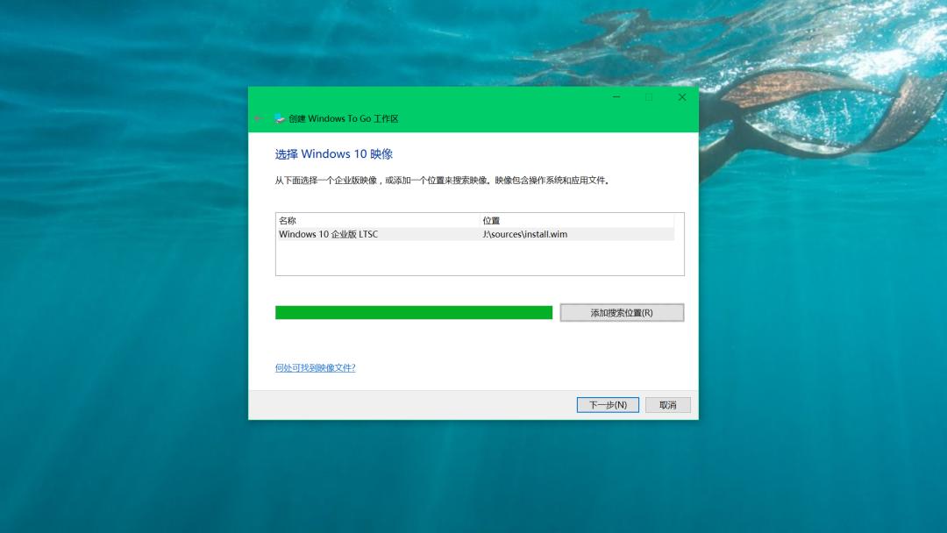Maximize the wizard window
Viewport: 947px width, 533px height.
pos(649,96)
